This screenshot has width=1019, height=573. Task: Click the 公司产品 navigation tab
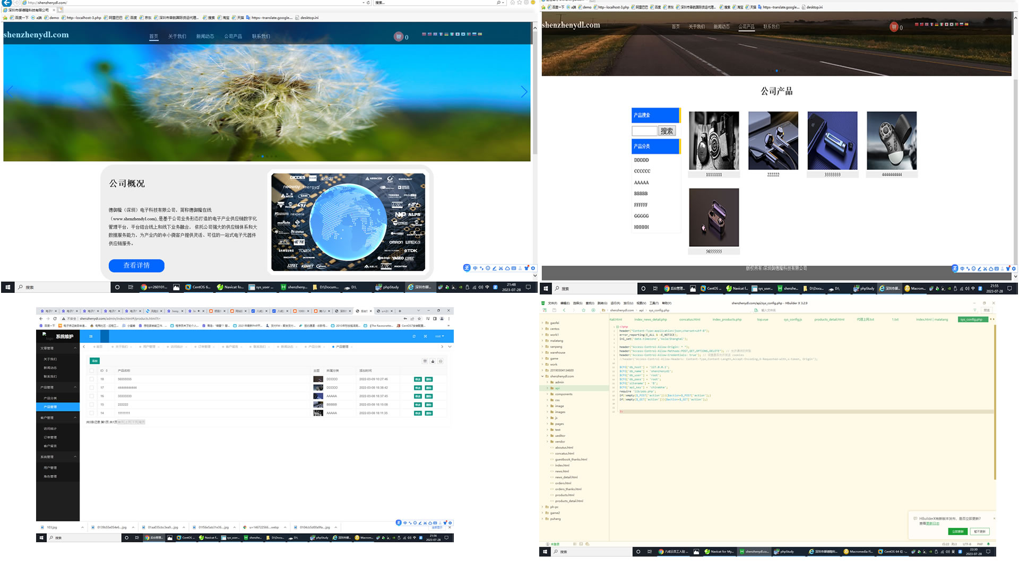[747, 27]
